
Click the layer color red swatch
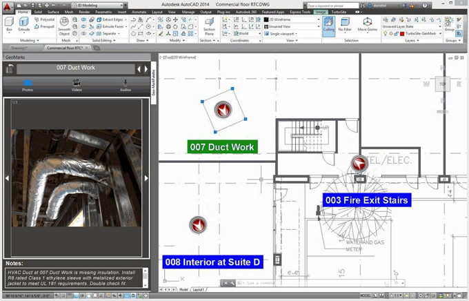pyautogui.click(x=402, y=34)
